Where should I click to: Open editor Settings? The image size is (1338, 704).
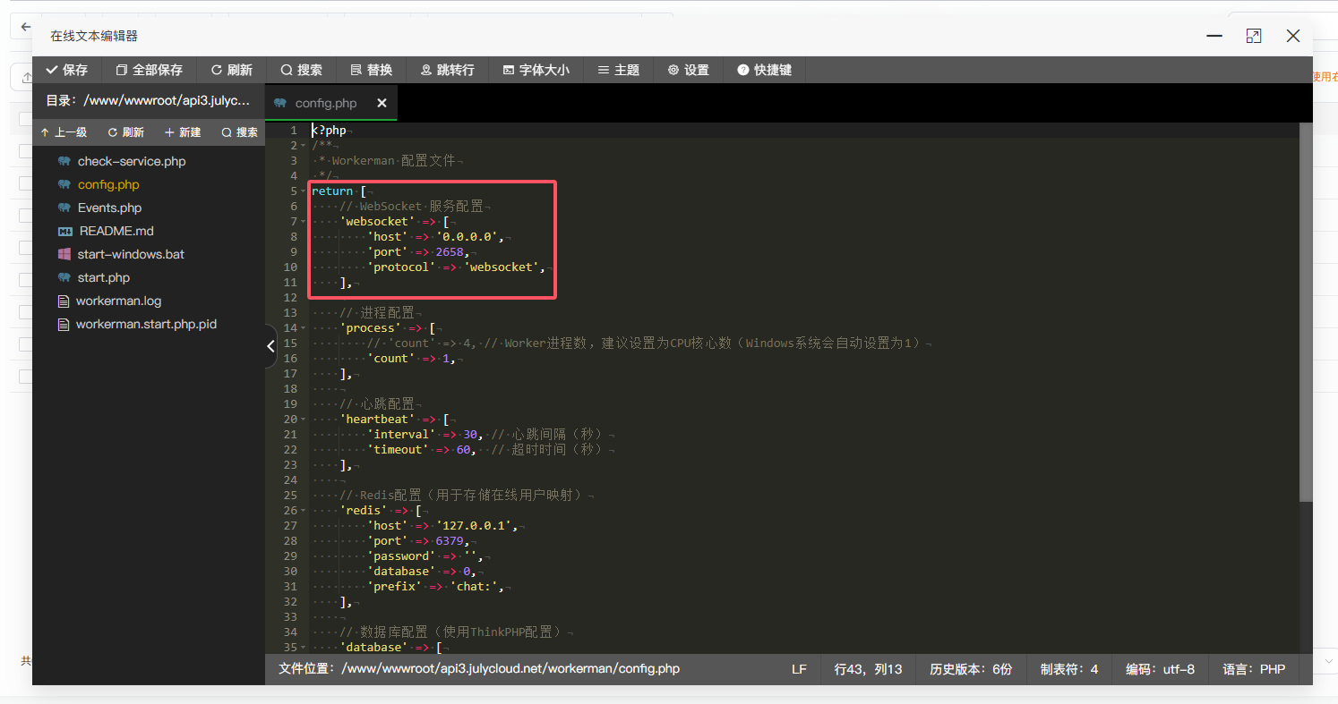click(688, 70)
